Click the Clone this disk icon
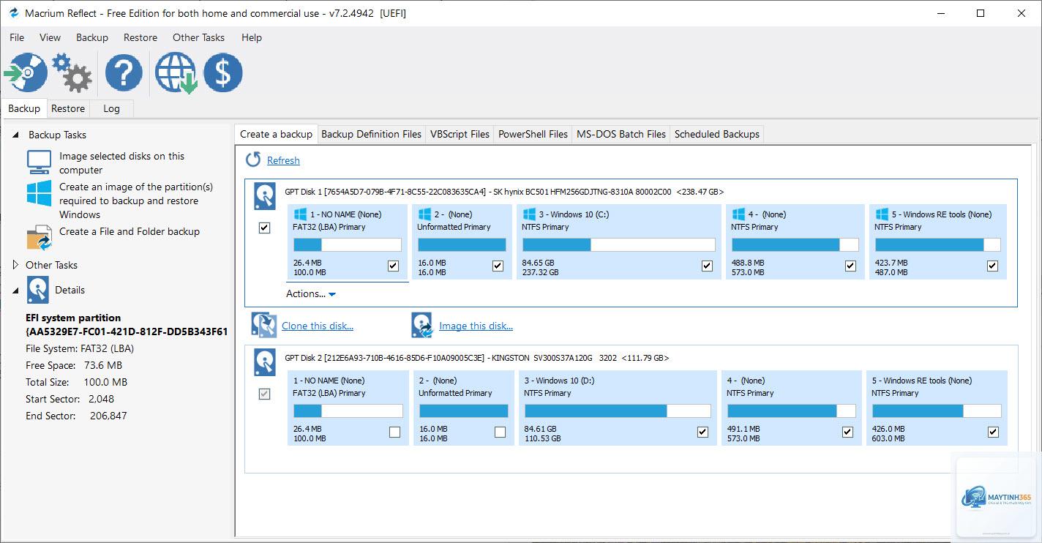This screenshot has height=543, width=1042. [263, 325]
